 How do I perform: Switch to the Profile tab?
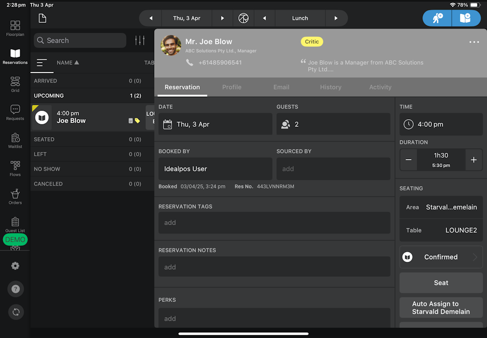pyautogui.click(x=232, y=87)
